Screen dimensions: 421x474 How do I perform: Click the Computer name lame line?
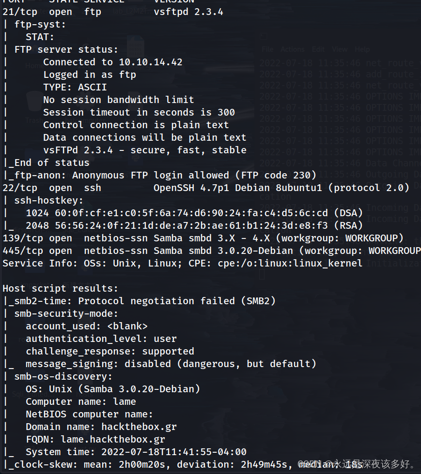click(x=81, y=401)
